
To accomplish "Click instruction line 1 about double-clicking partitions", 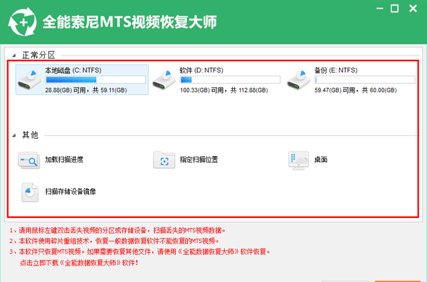I will pos(117,231).
